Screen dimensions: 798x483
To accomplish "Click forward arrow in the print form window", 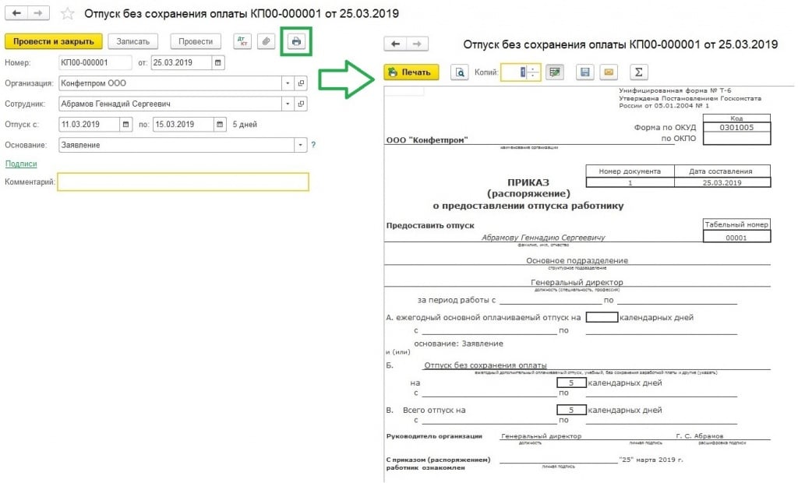I will pos(418,44).
